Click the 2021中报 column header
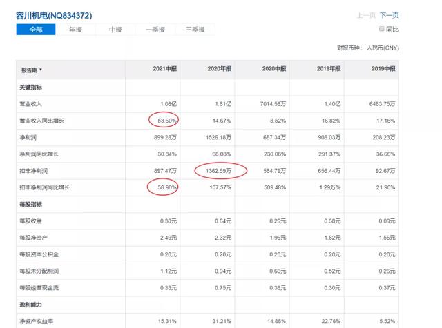Screen dimensions: 442x328 pyautogui.click(x=165, y=69)
